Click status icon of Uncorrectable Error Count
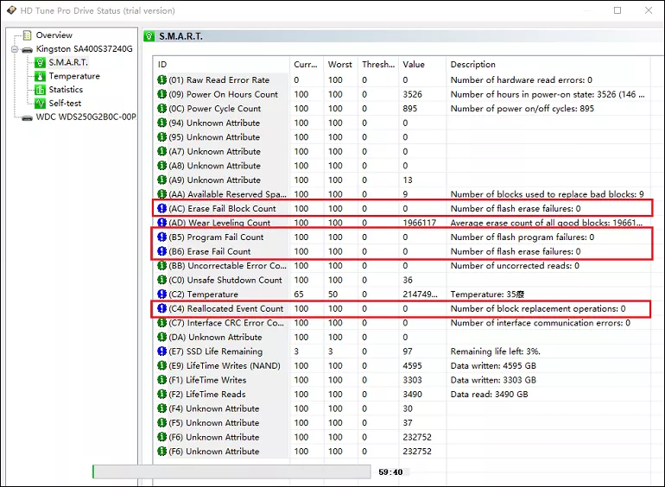The width and height of the screenshot is (665, 487). [161, 266]
